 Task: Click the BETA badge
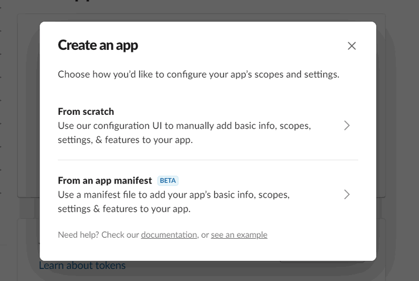click(168, 181)
